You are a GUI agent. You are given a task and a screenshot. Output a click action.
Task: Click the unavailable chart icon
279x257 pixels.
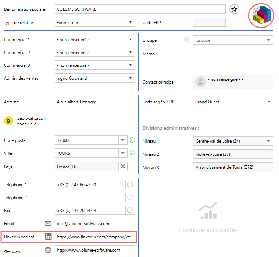pyautogui.click(x=208, y=210)
